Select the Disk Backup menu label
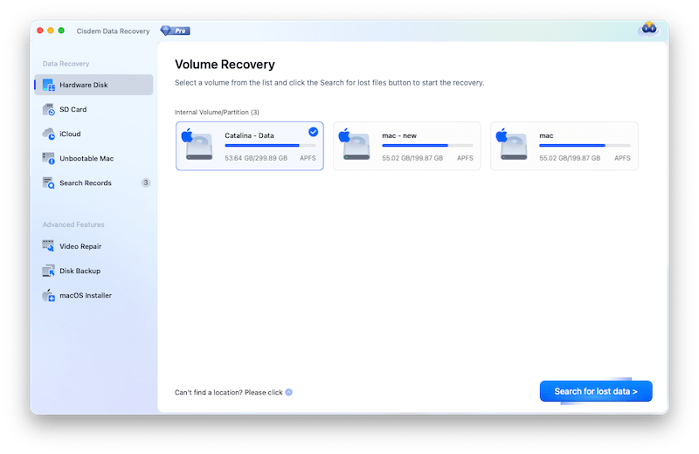The width and height of the screenshot is (699, 454). 80,272
